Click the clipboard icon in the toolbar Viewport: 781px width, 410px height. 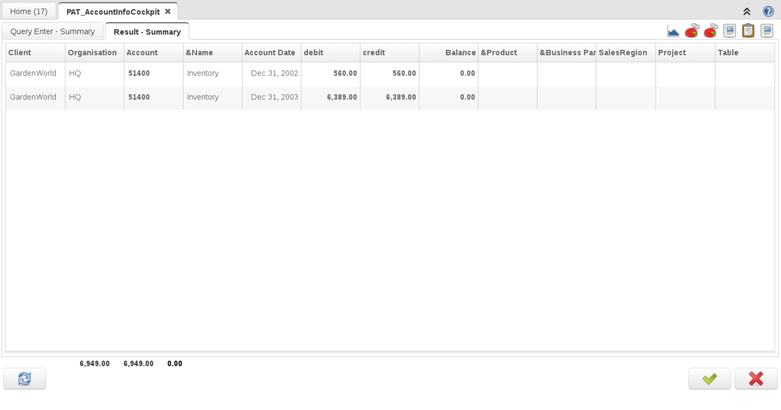click(748, 31)
